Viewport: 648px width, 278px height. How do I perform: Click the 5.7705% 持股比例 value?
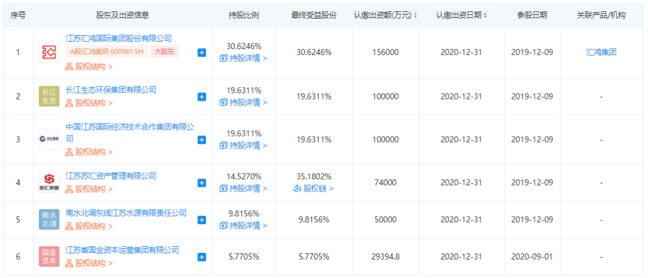[244, 257]
